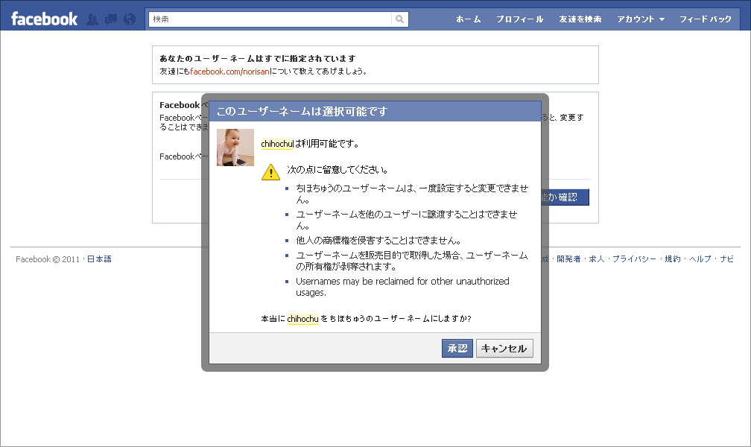Click フィードバック in the top bar
Screen dimensions: 751x447
pyautogui.click(x=706, y=19)
